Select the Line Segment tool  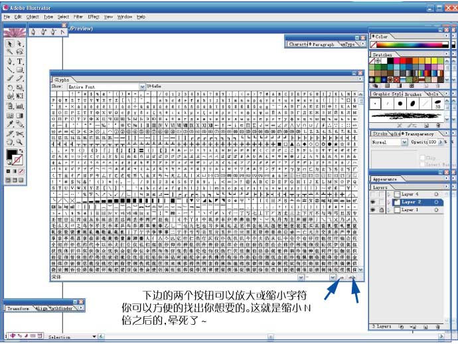pyautogui.click(x=10, y=70)
